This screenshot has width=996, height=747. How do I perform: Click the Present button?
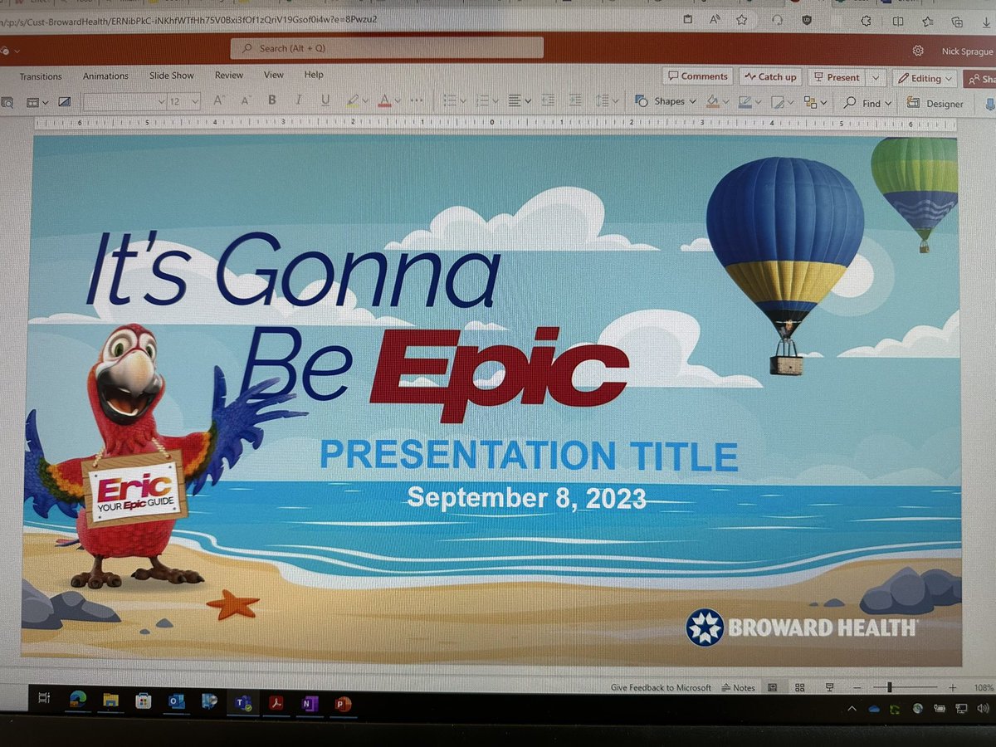(x=837, y=77)
